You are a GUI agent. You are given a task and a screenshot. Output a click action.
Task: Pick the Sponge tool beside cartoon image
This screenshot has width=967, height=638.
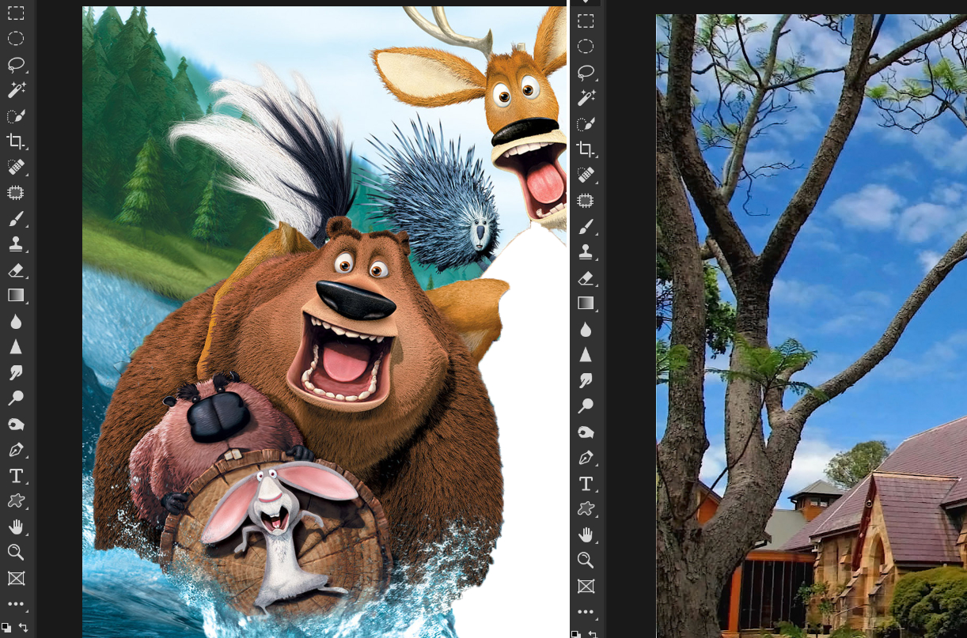point(16,425)
